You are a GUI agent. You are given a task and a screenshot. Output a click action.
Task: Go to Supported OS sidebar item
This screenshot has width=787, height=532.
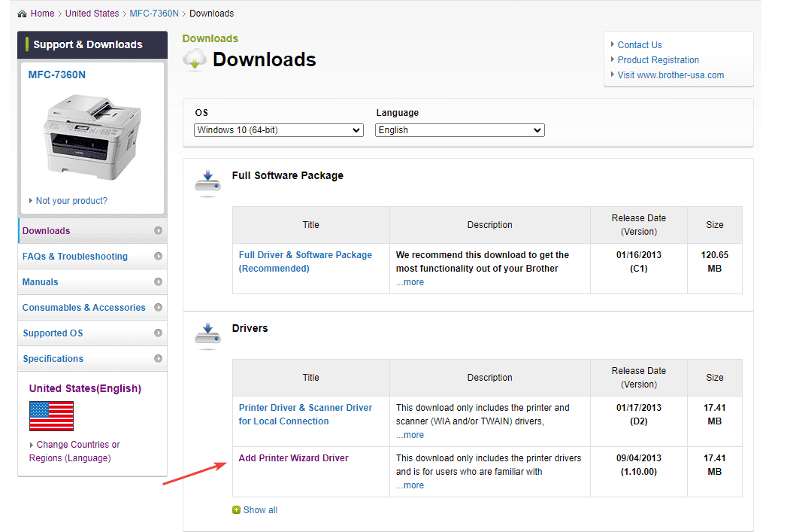[53, 333]
